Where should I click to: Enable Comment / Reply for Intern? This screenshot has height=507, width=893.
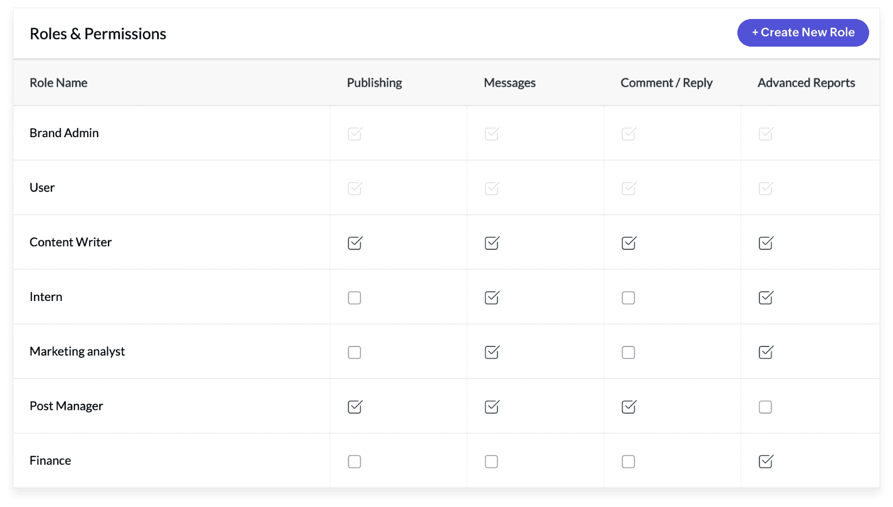click(628, 298)
